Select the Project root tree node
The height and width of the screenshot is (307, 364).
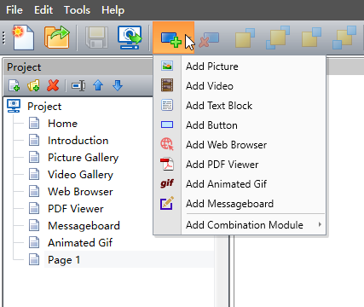point(44,107)
